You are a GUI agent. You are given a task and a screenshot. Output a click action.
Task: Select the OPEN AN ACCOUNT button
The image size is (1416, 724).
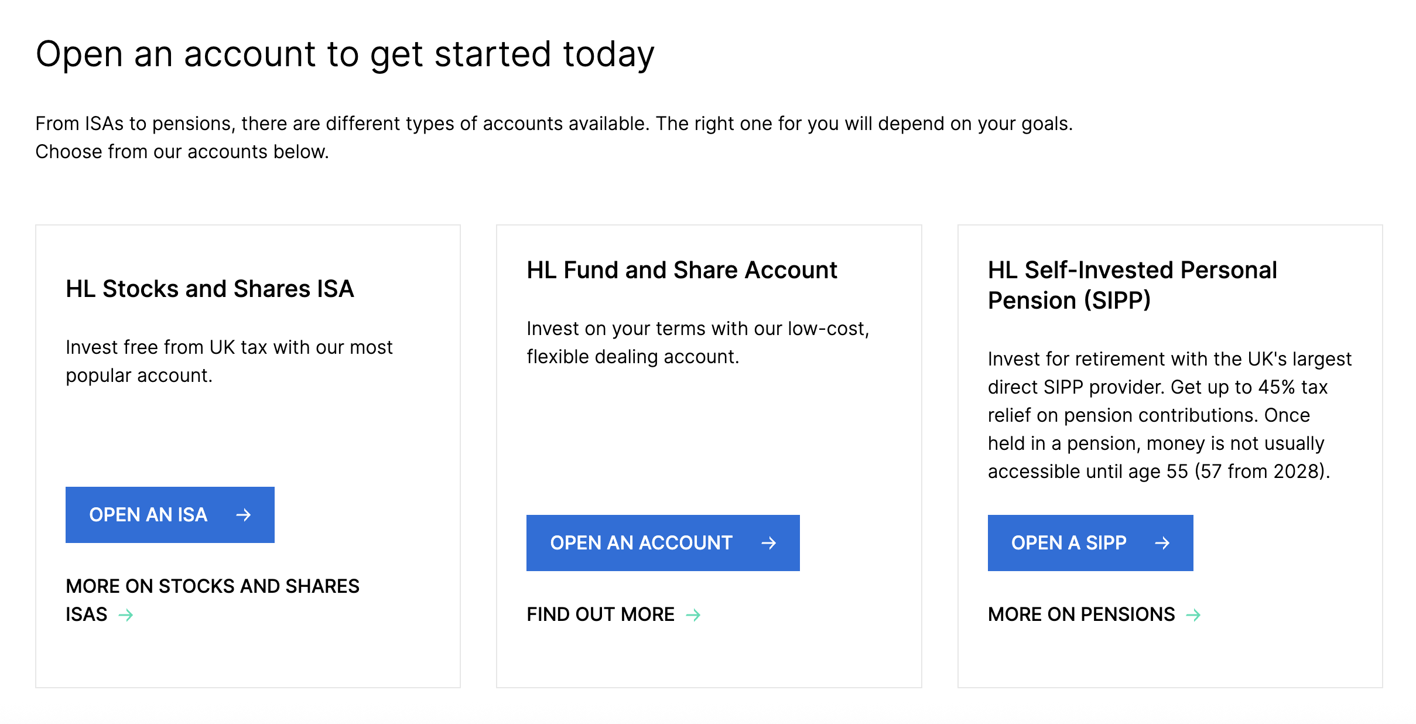[x=662, y=542]
